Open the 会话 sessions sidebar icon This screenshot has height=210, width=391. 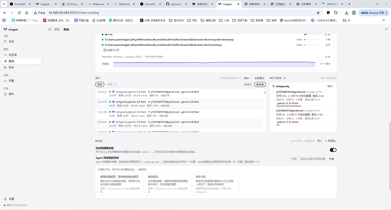5,41
